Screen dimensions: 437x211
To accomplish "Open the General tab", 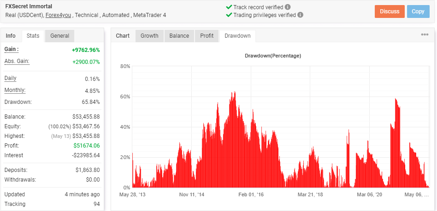I will (x=59, y=35).
